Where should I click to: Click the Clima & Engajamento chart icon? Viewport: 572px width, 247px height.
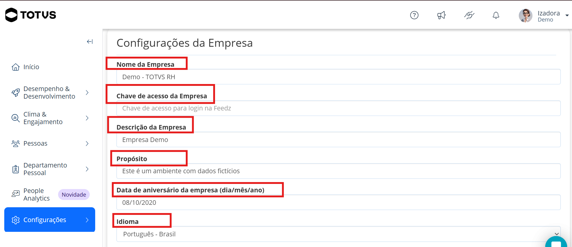pyautogui.click(x=16, y=118)
